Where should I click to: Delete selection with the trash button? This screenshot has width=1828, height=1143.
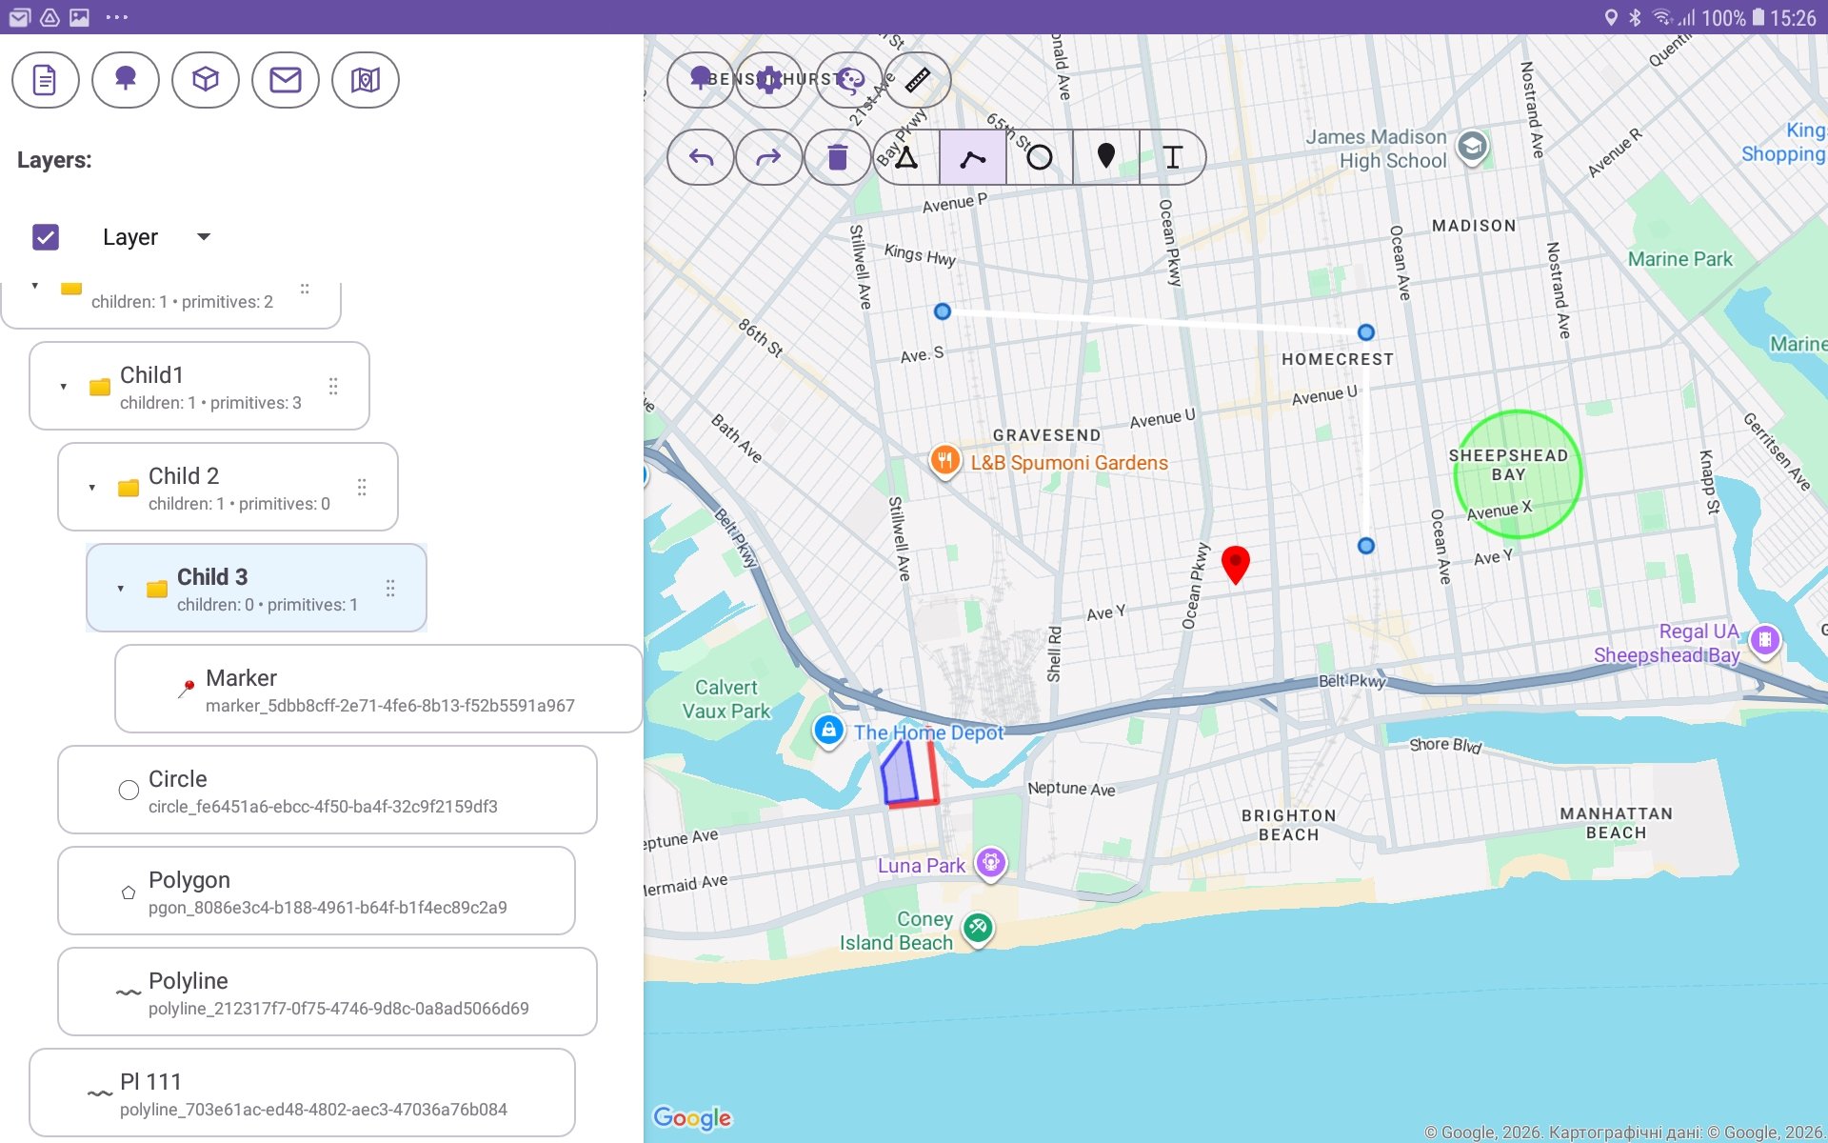tap(837, 157)
